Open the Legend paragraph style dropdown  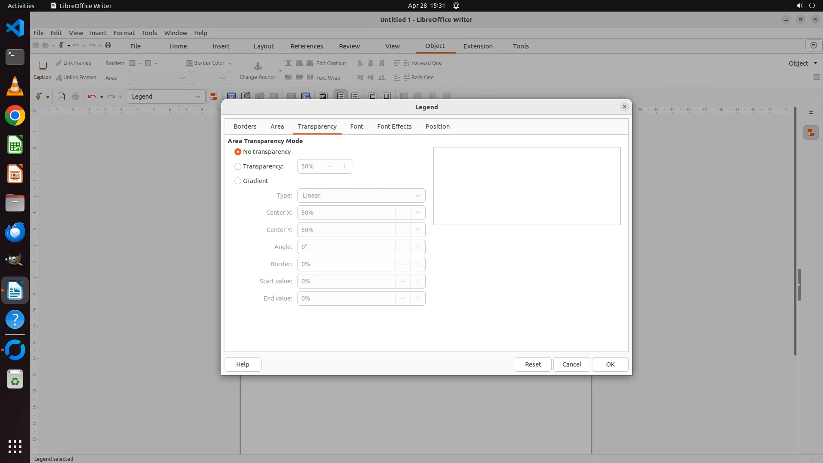[198, 96]
